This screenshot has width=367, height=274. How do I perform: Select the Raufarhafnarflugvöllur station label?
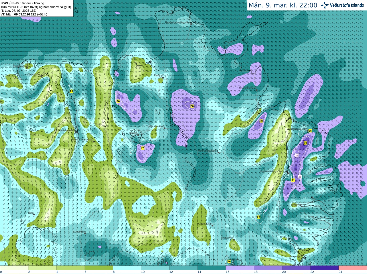(x=178, y=22)
